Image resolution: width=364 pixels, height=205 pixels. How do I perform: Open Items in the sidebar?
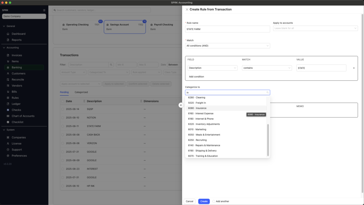(x=15, y=61)
